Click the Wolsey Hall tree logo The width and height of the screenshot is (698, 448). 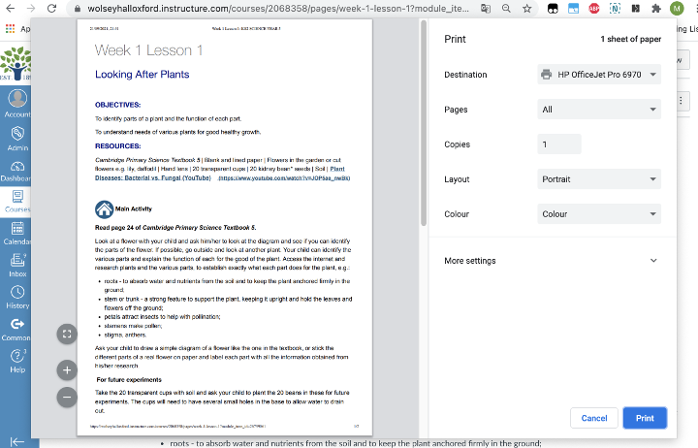[16, 63]
